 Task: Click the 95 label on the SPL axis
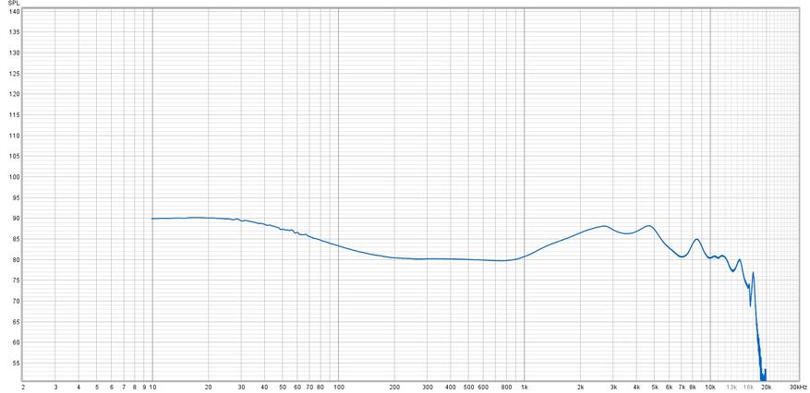click(x=16, y=197)
